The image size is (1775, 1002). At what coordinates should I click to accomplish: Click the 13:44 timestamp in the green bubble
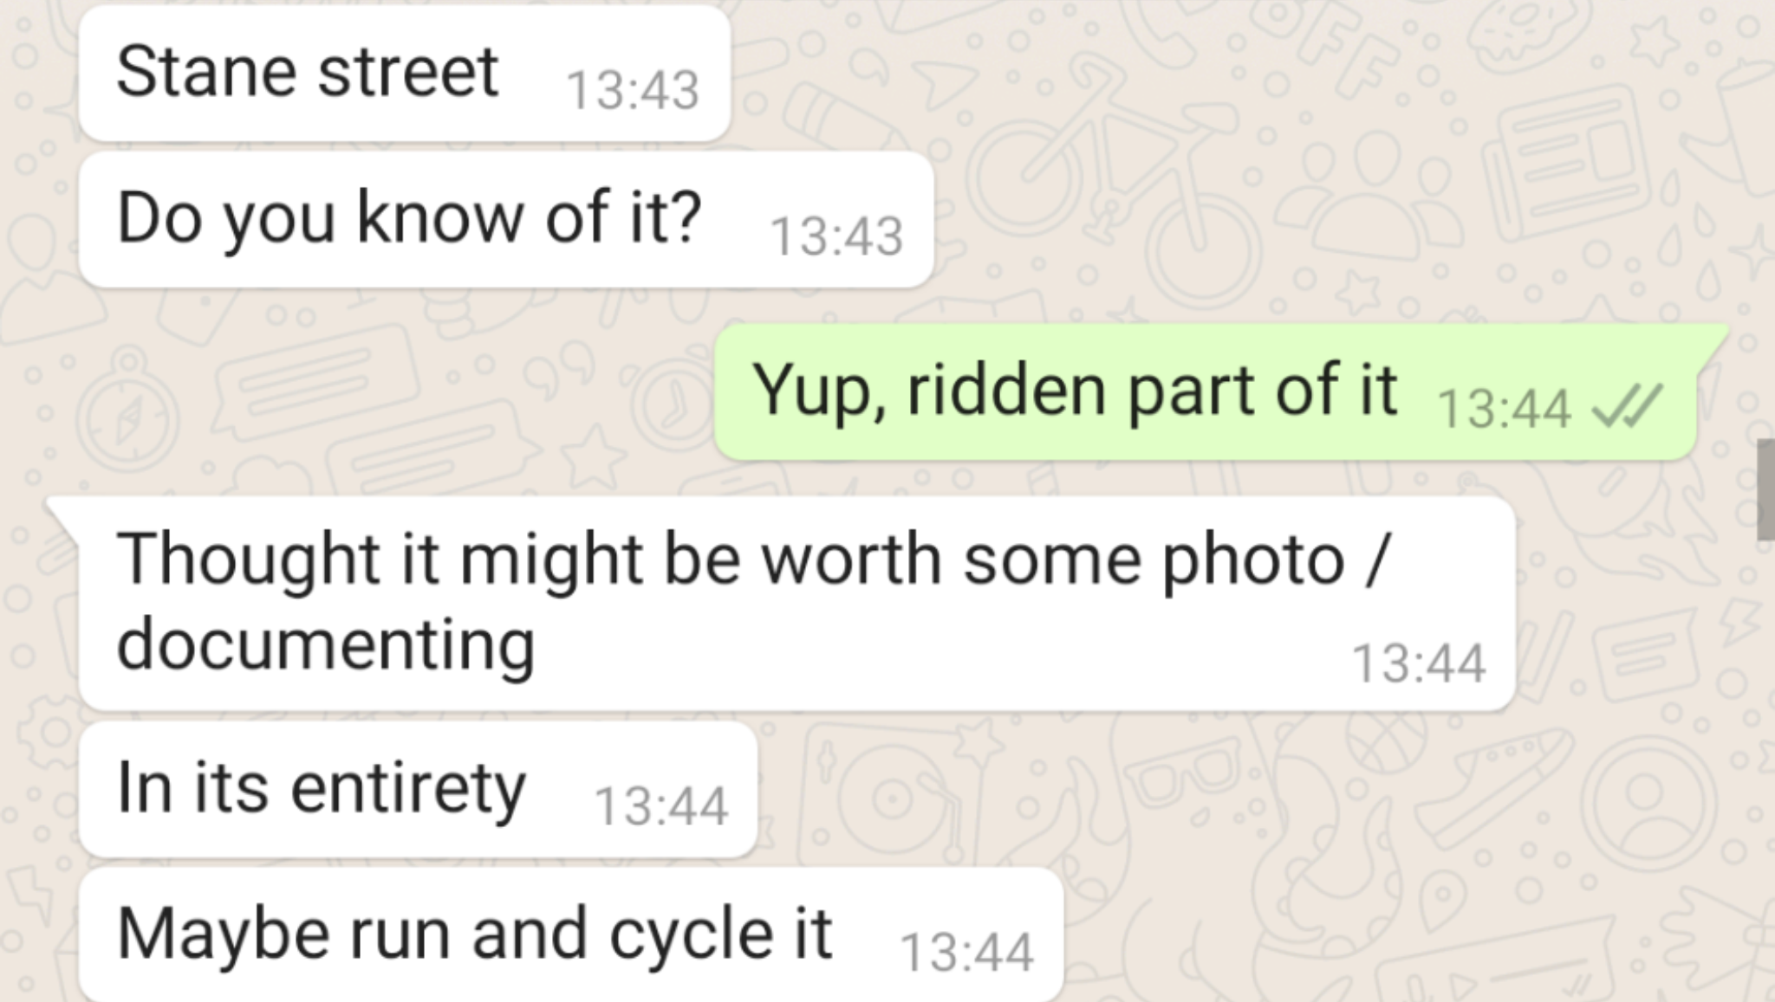pyautogui.click(x=1505, y=409)
